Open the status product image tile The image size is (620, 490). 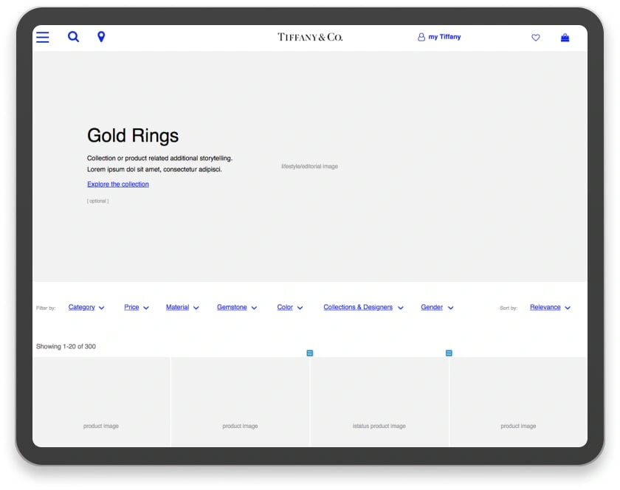[x=379, y=401]
